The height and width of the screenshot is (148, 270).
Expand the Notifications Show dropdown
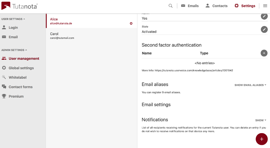261,120
